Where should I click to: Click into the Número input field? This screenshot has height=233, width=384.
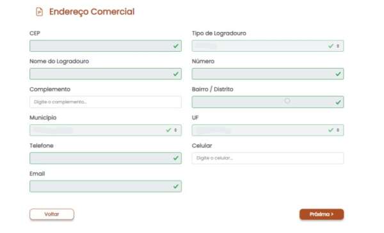268,74
